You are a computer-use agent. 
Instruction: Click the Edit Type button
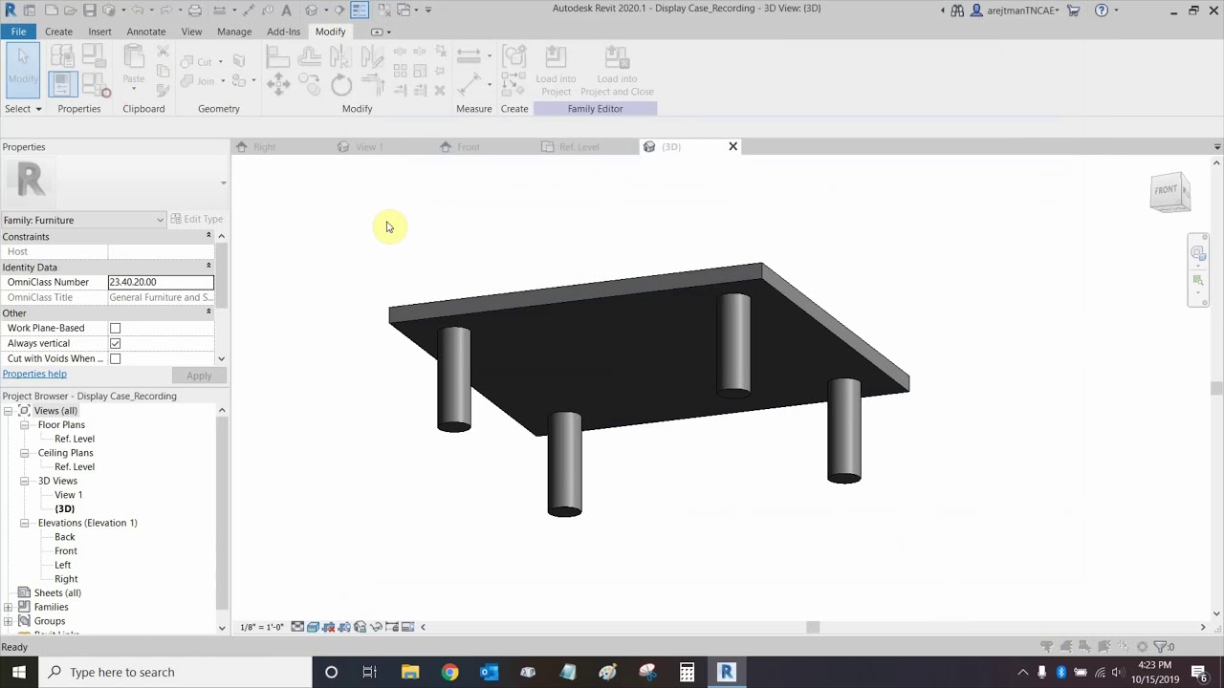197,220
